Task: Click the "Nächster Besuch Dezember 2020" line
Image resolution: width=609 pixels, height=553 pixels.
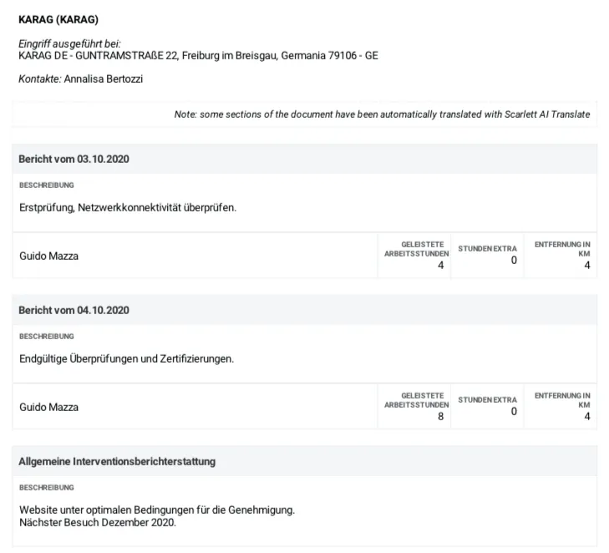Action: pyautogui.click(x=98, y=524)
